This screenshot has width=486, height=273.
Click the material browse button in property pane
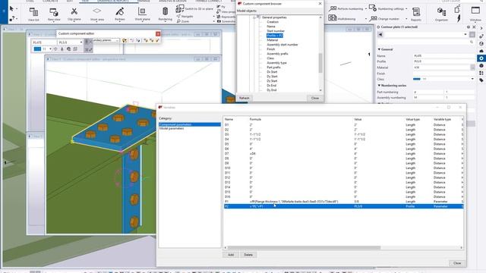click(472, 67)
